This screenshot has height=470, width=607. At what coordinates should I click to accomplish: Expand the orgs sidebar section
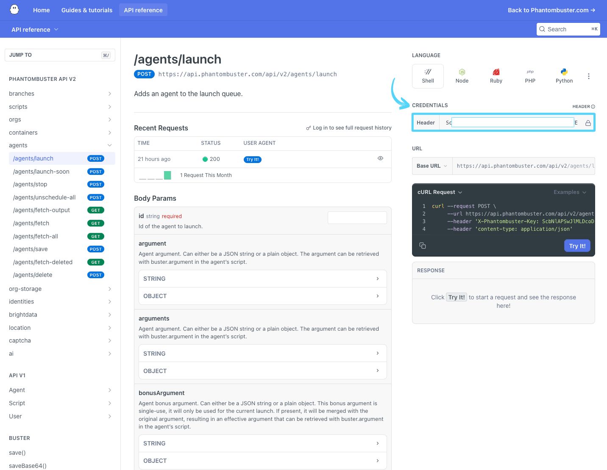click(x=110, y=119)
